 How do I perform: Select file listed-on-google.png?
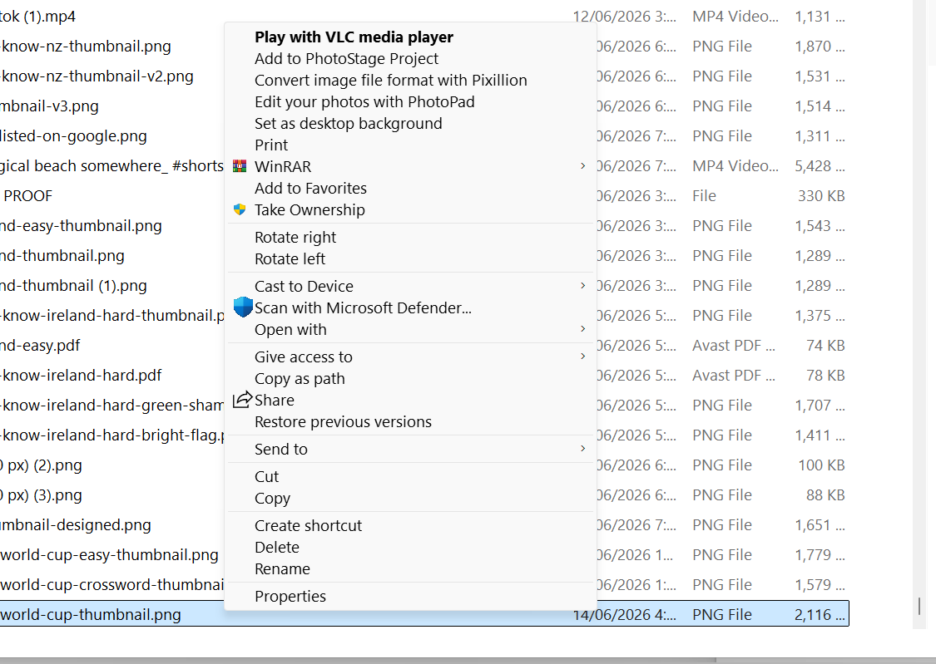click(x=73, y=136)
